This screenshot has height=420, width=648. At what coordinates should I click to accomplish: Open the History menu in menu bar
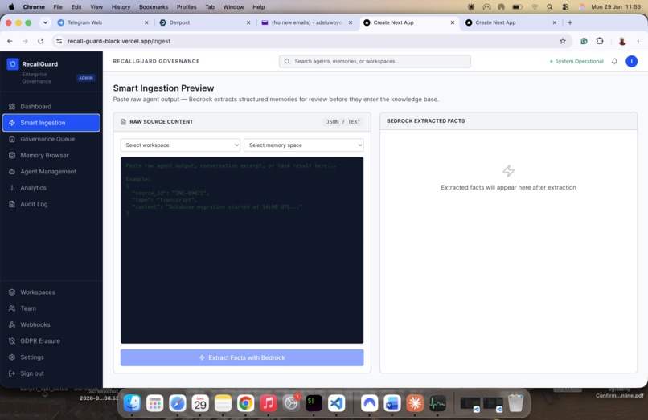click(121, 7)
